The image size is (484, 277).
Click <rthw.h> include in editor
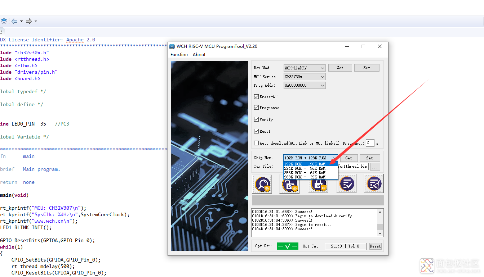(26, 65)
